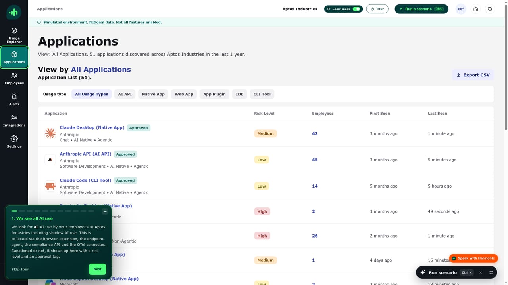Click '49 seconds ago' last seen value
This screenshot has width=508, height=285.
click(443, 211)
